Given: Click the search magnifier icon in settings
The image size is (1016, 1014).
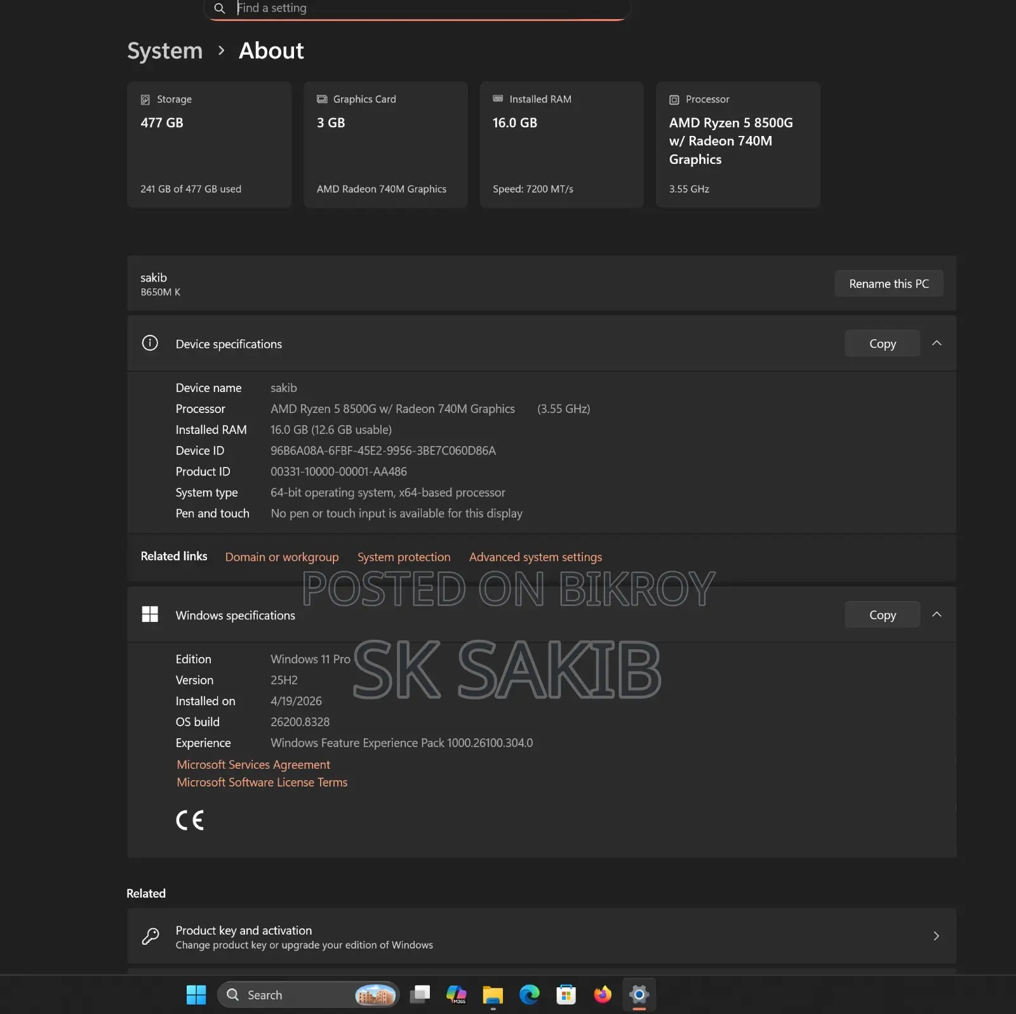Looking at the screenshot, I should click(x=220, y=8).
